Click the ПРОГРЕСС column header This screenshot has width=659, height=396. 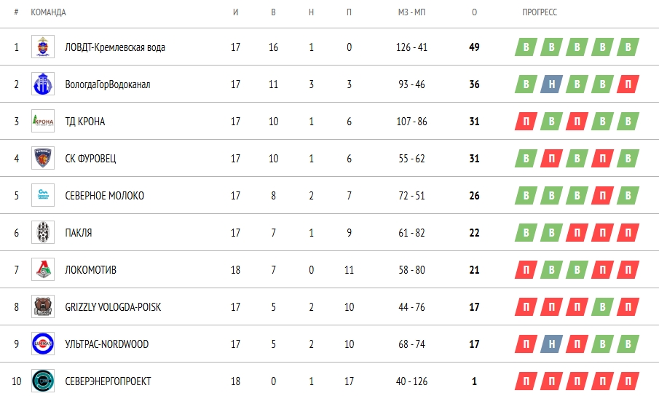pos(540,12)
